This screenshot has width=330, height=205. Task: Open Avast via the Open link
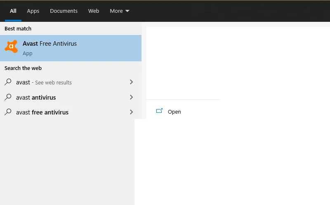coord(174,112)
